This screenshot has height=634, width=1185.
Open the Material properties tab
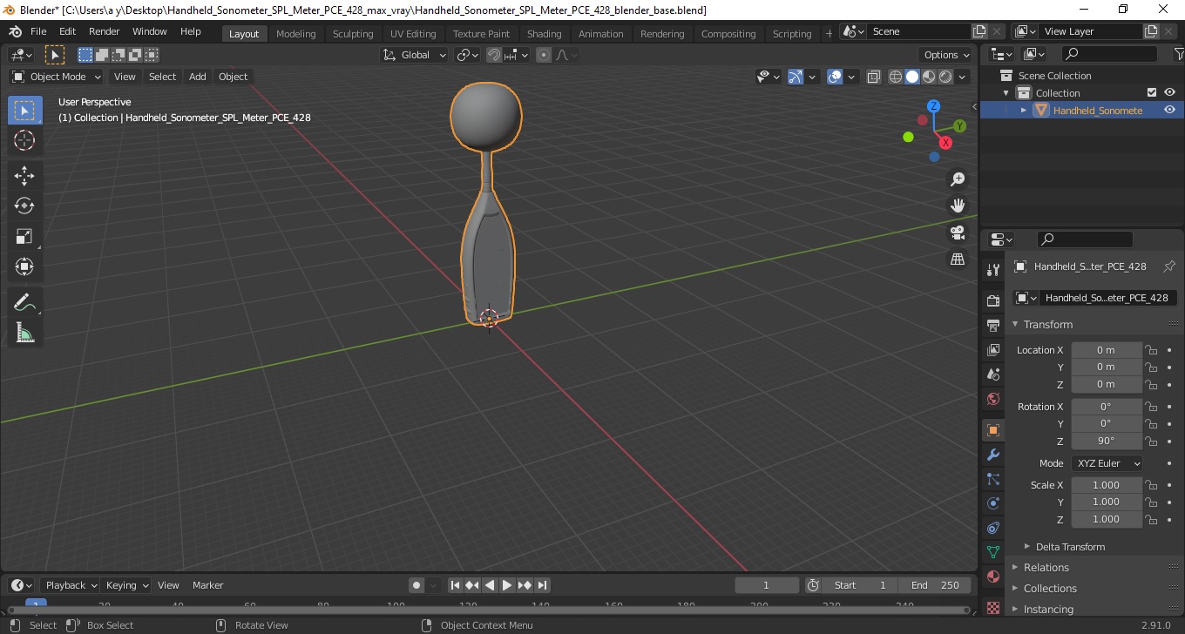(993, 577)
